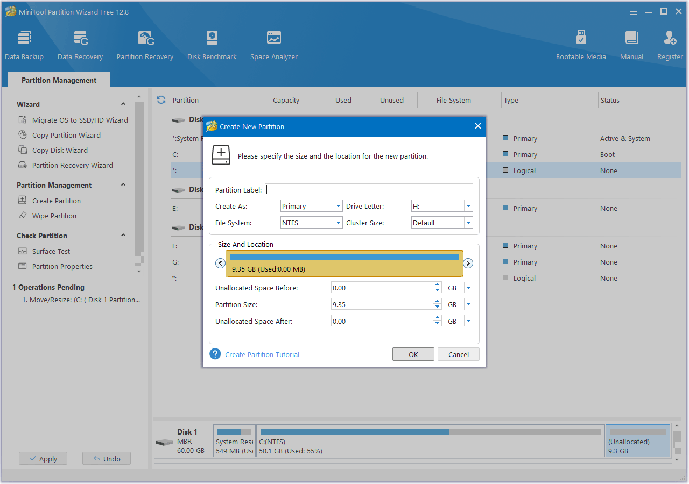This screenshot has width=689, height=484.
Task: Collapse the Wizard section
Action: (x=123, y=104)
